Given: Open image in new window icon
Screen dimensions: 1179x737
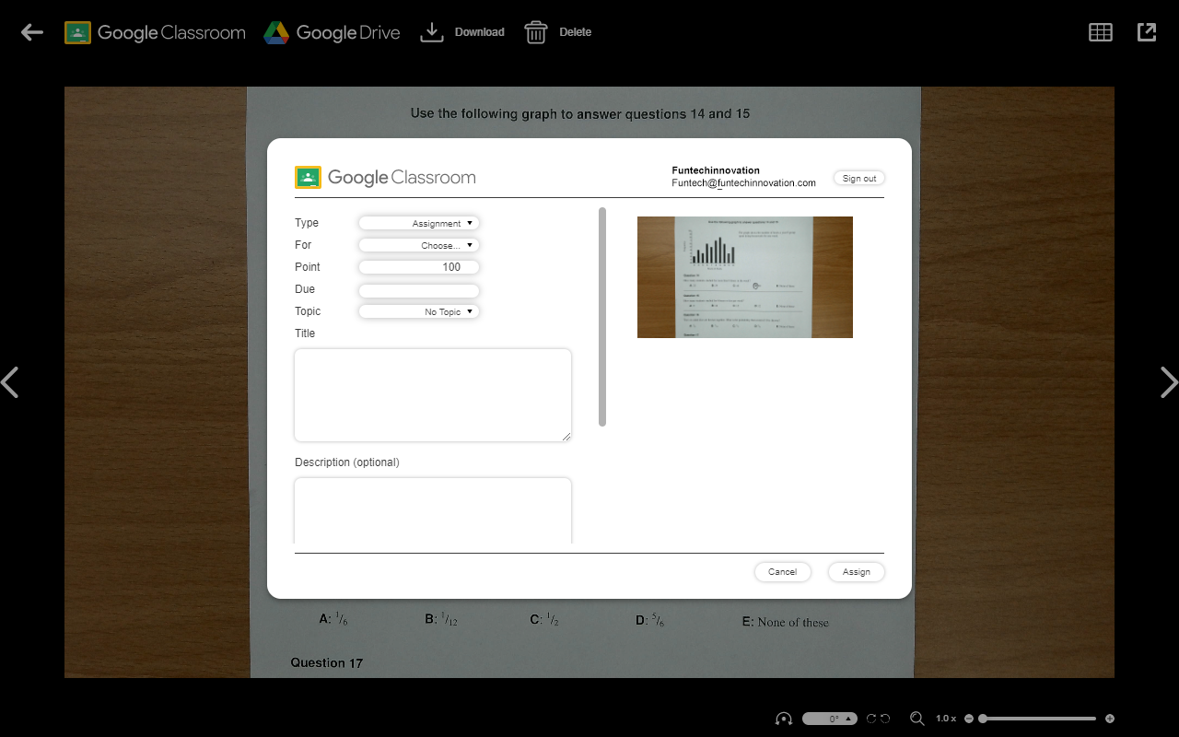Looking at the screenshot, I should (1147, 32).
